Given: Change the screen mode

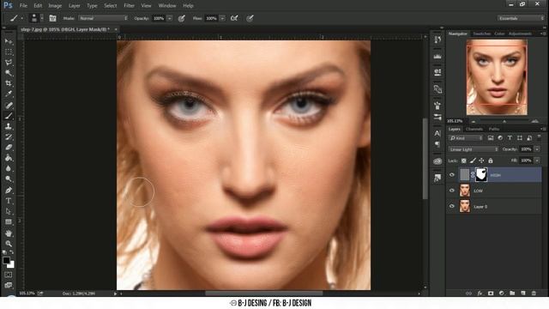Looking at the screenshot, I should (9, 285).
